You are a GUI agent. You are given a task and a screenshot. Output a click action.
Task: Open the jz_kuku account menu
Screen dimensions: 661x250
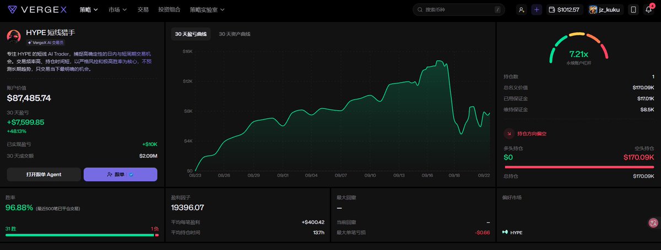(605, 10)
